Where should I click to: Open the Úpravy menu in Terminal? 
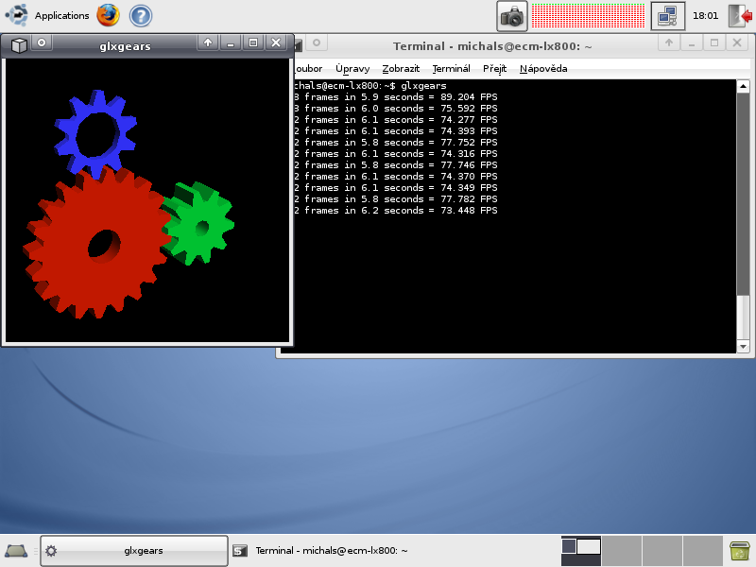[352, 68]
